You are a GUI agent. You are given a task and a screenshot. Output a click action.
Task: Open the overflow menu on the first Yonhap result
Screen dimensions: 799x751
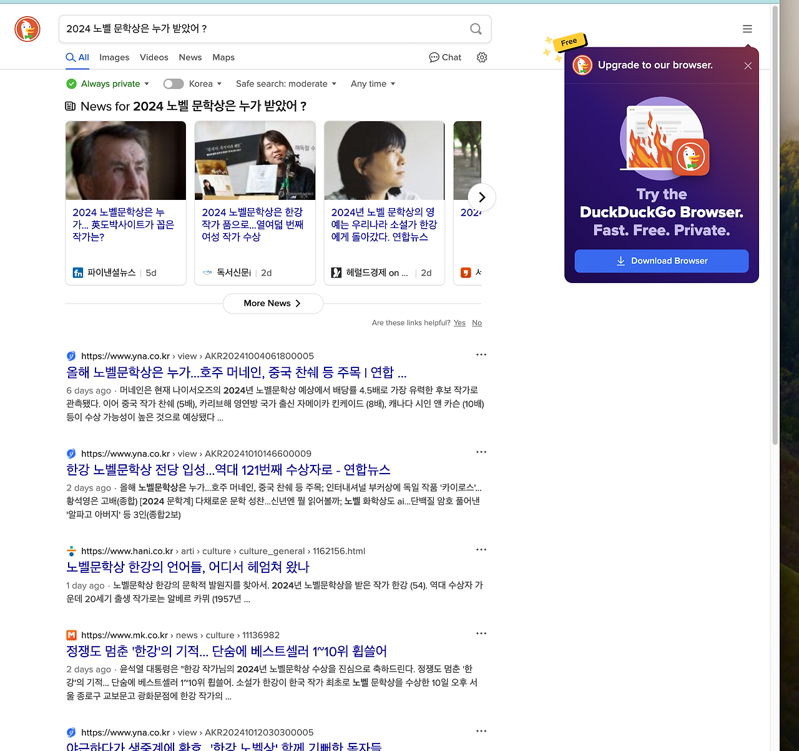pyautogui.click(x=481, y=354)
